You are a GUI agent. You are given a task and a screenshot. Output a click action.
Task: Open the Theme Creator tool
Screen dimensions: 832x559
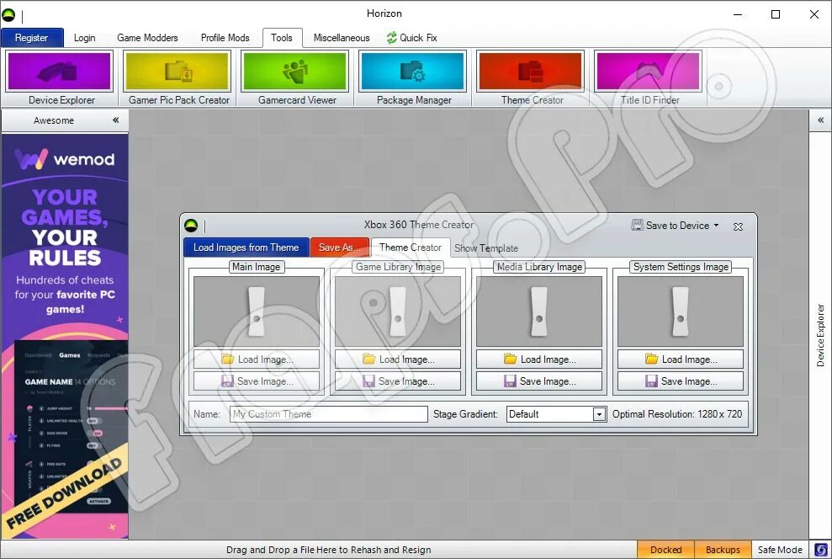coord(531,78)
